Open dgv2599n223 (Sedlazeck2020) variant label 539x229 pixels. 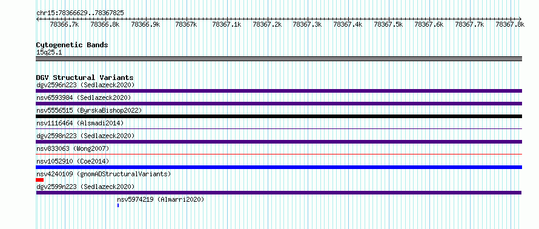(85, 187)
